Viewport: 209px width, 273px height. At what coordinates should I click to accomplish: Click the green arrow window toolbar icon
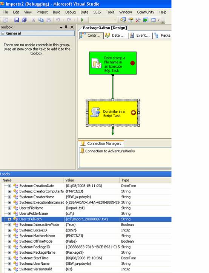point(146,20)
